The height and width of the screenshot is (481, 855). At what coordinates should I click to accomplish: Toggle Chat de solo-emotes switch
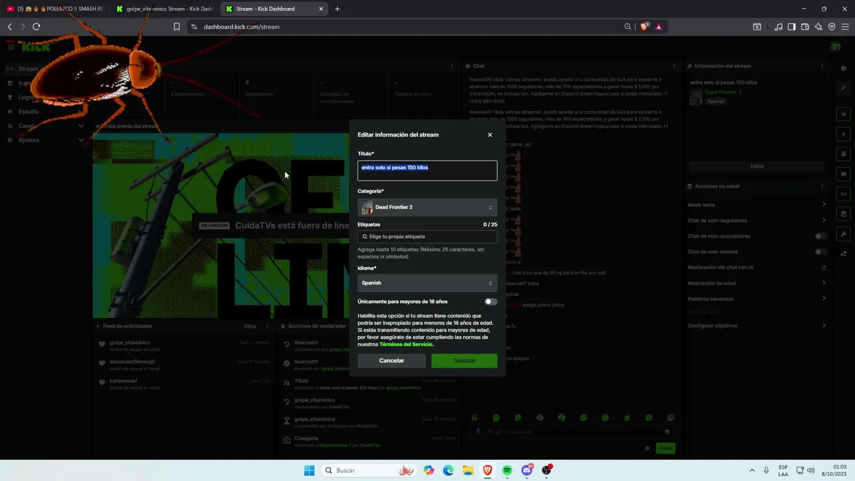pos(821,252)
